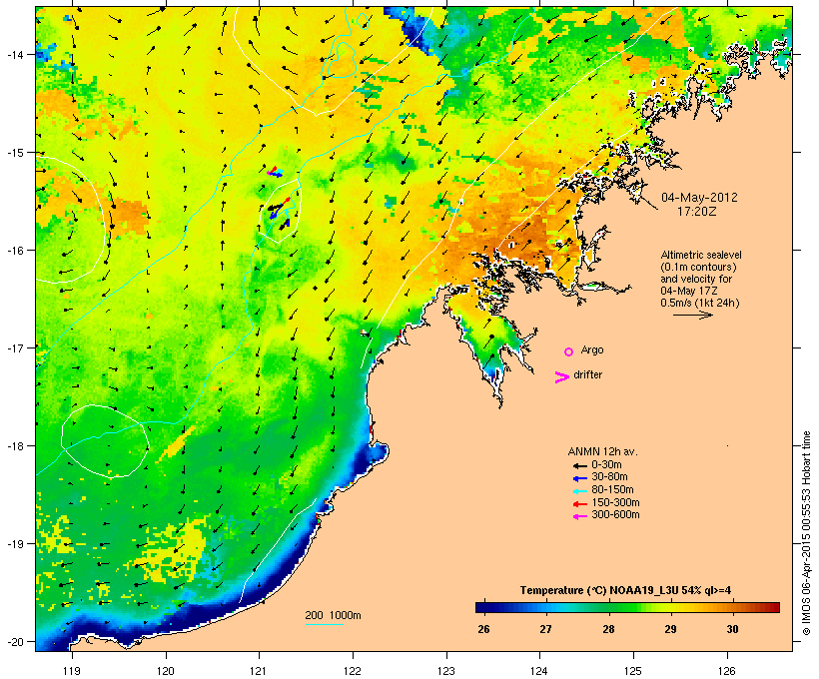819x679 pixels.
Task: Click the dark blue end of temperature colorbar
Action: [x=480, y=607]
